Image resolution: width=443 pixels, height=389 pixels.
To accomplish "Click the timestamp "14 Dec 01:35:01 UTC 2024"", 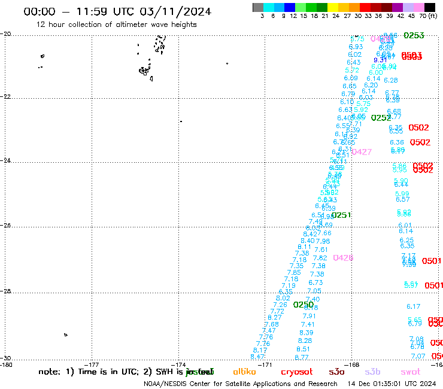I will pyautogui.click(x=392, y=384).
